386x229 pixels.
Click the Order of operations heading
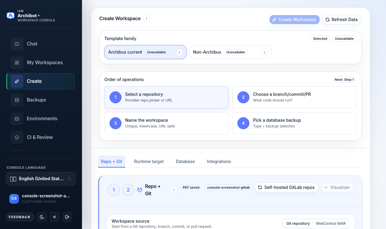coord(124,80)
